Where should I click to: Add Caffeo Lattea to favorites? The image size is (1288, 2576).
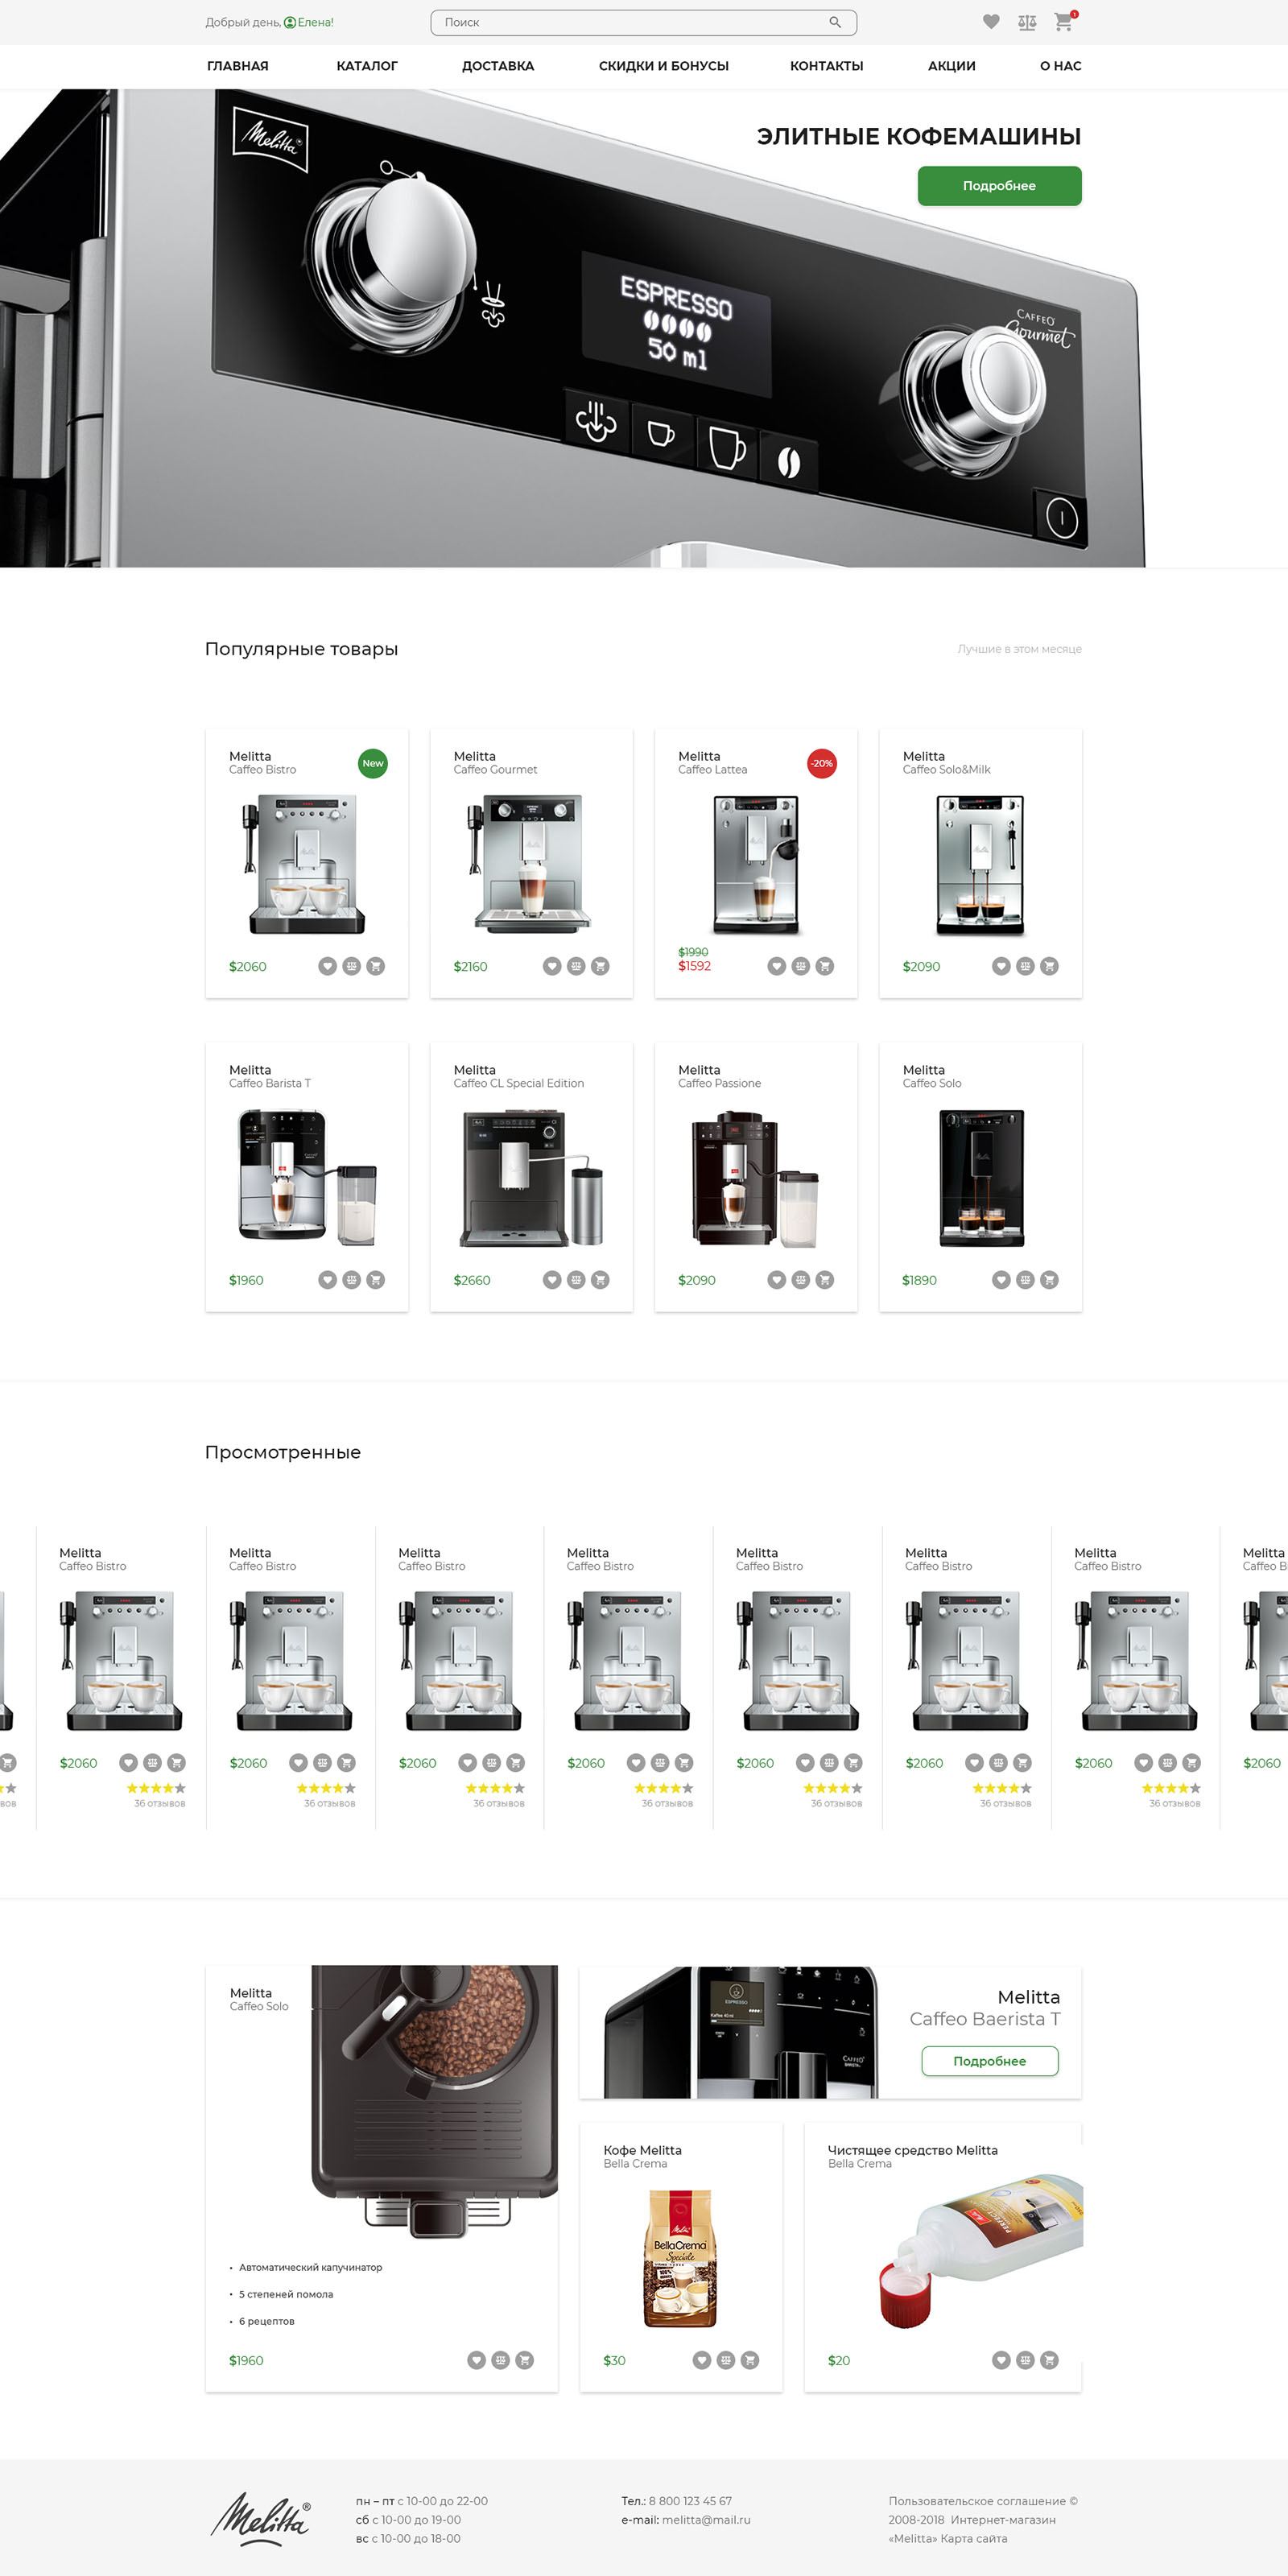(776, 966)
